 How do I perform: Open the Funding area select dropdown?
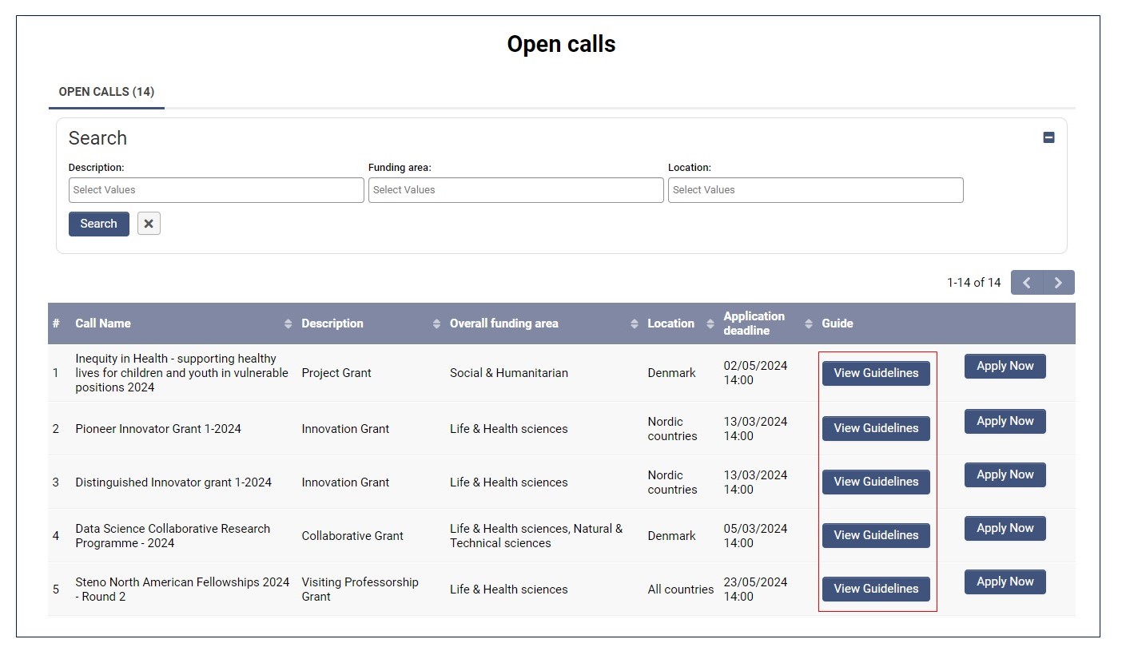515,190
